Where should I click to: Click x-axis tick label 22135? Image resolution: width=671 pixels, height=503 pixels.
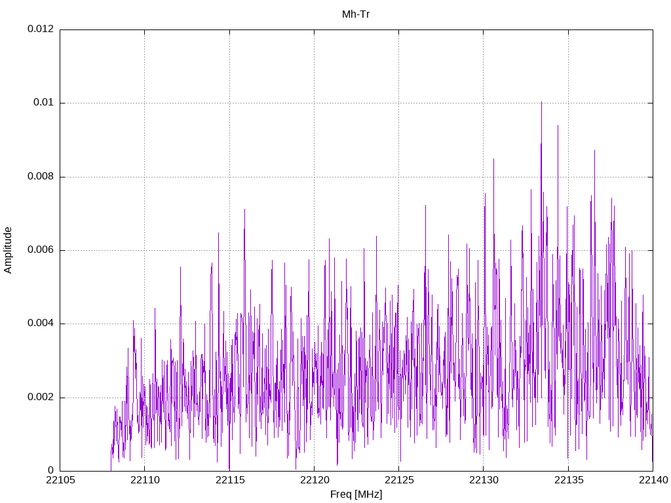[x=569, y=480]
